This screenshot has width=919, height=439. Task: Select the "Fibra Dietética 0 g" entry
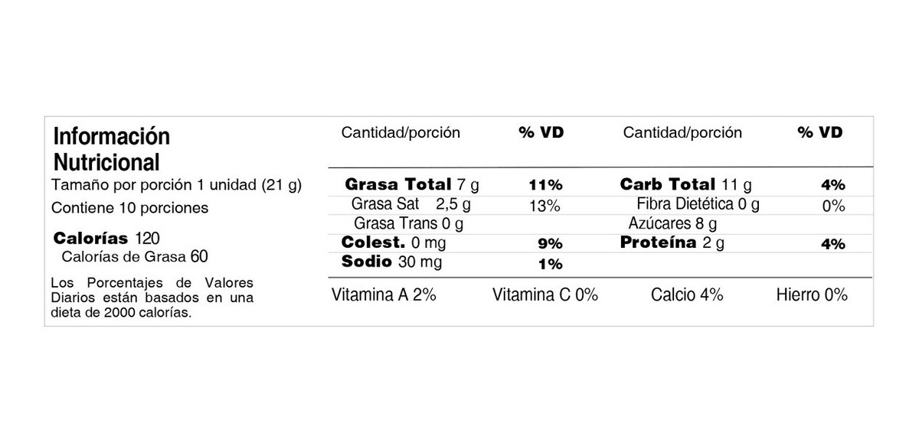[698, 205]
